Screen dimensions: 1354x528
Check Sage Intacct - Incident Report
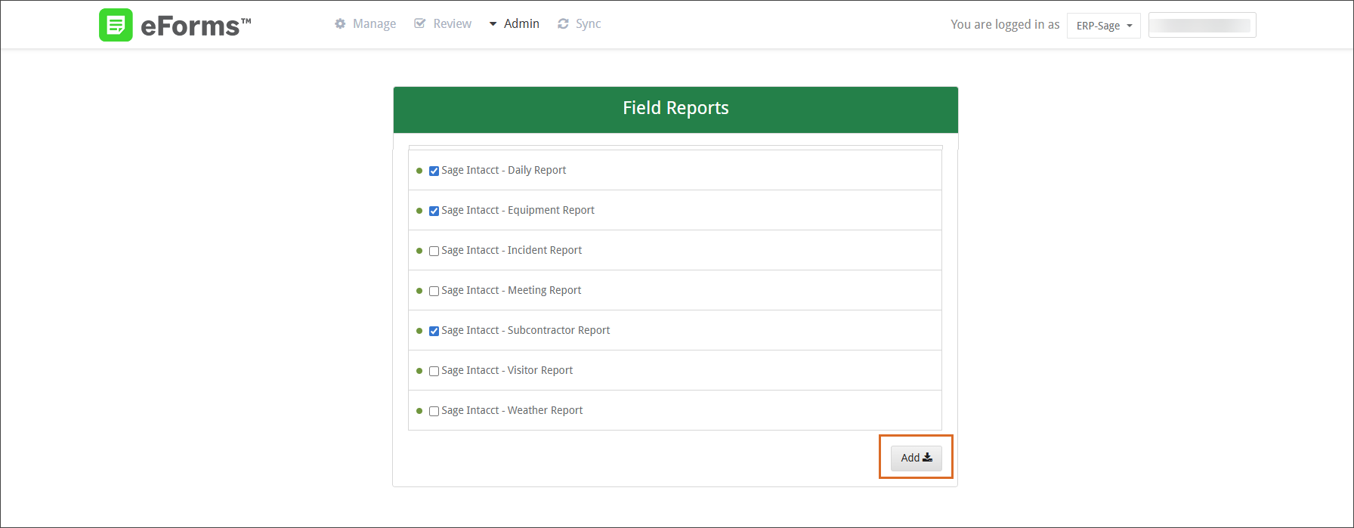(x=434, y=251)
